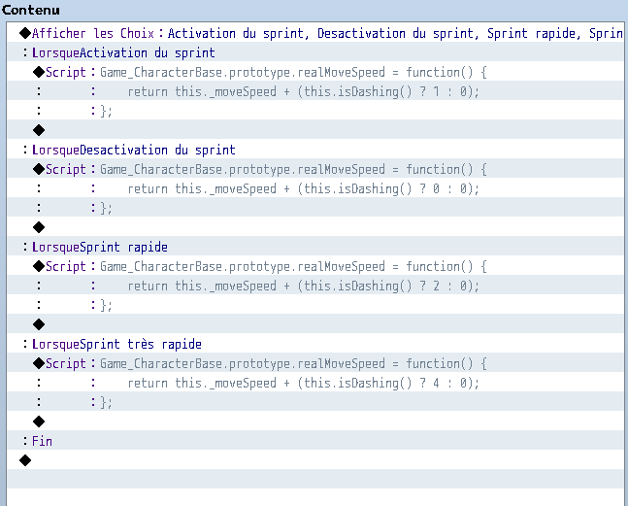Screen dimensions: 628x506
Task: Click the return line with '? 4 : 0'
Action: (x=315, y=383)
